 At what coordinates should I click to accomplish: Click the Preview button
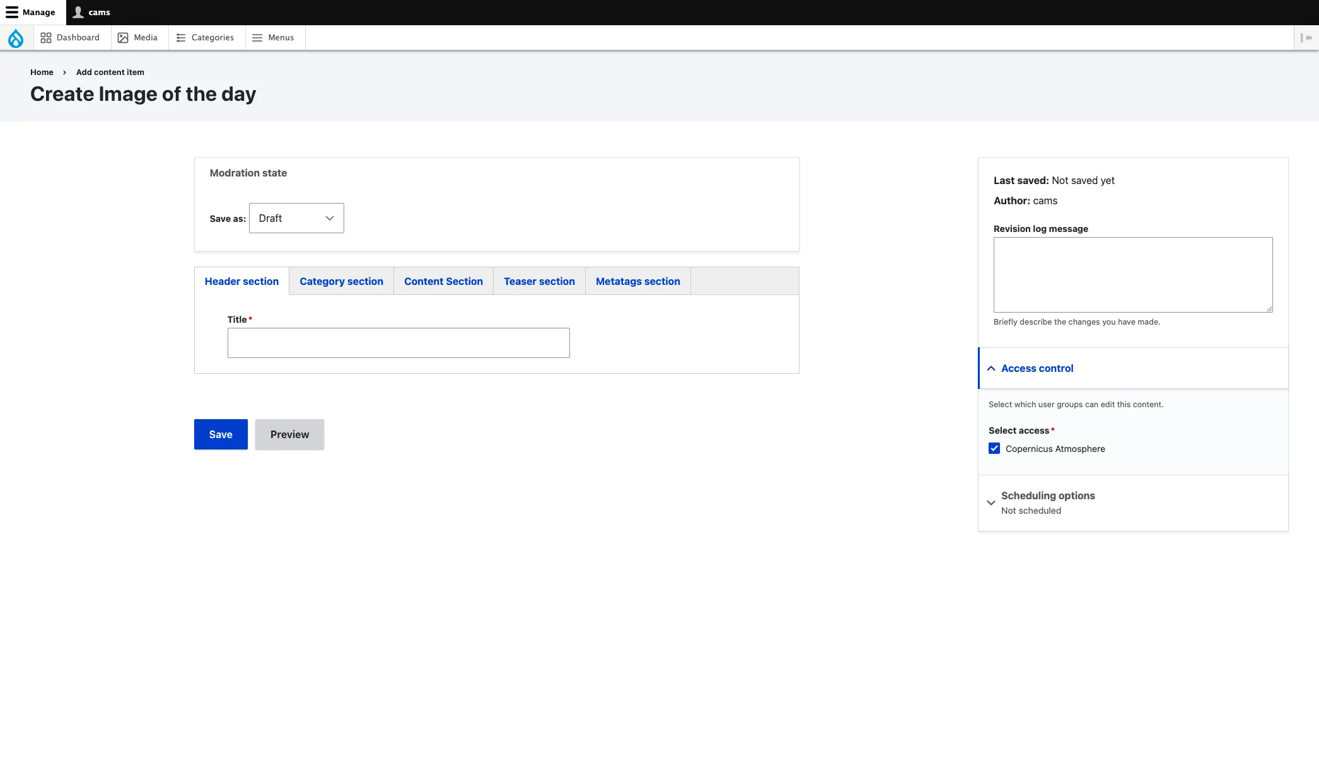click(289, 434)
